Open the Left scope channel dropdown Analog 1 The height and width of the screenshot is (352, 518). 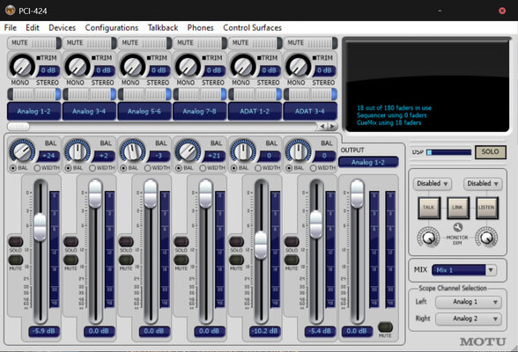468,302
